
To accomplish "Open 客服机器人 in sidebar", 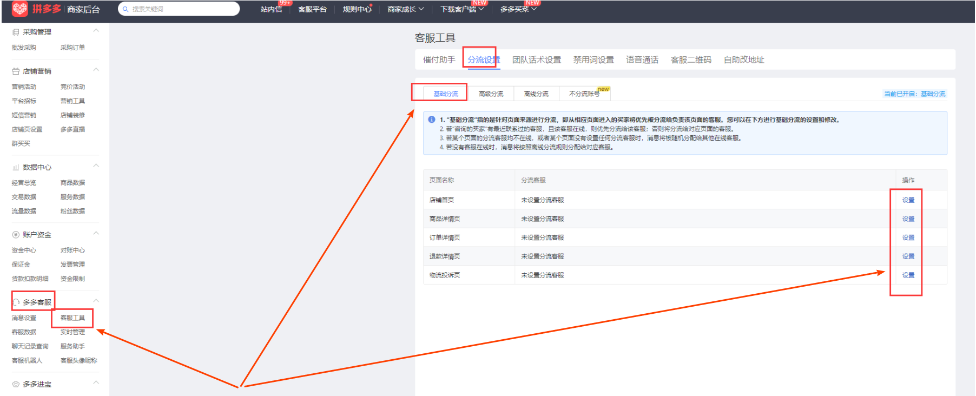I will (27, 361).
